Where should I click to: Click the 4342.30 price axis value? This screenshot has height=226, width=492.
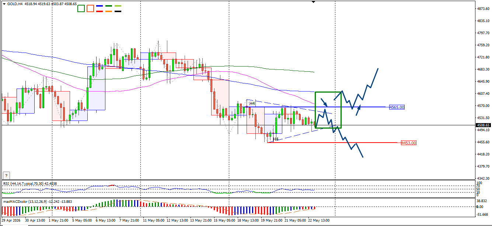click(x=483, y=178)
